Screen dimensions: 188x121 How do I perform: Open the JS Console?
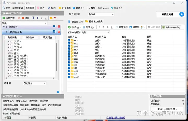(103, 8)
